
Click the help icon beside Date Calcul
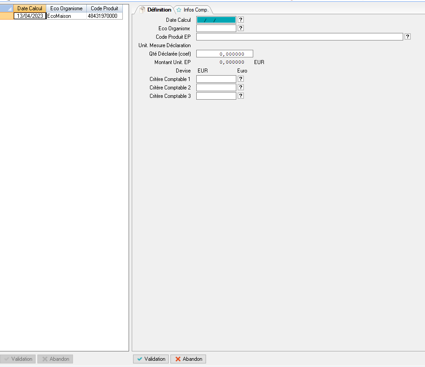pyautogui.click(x=241, y=20)
